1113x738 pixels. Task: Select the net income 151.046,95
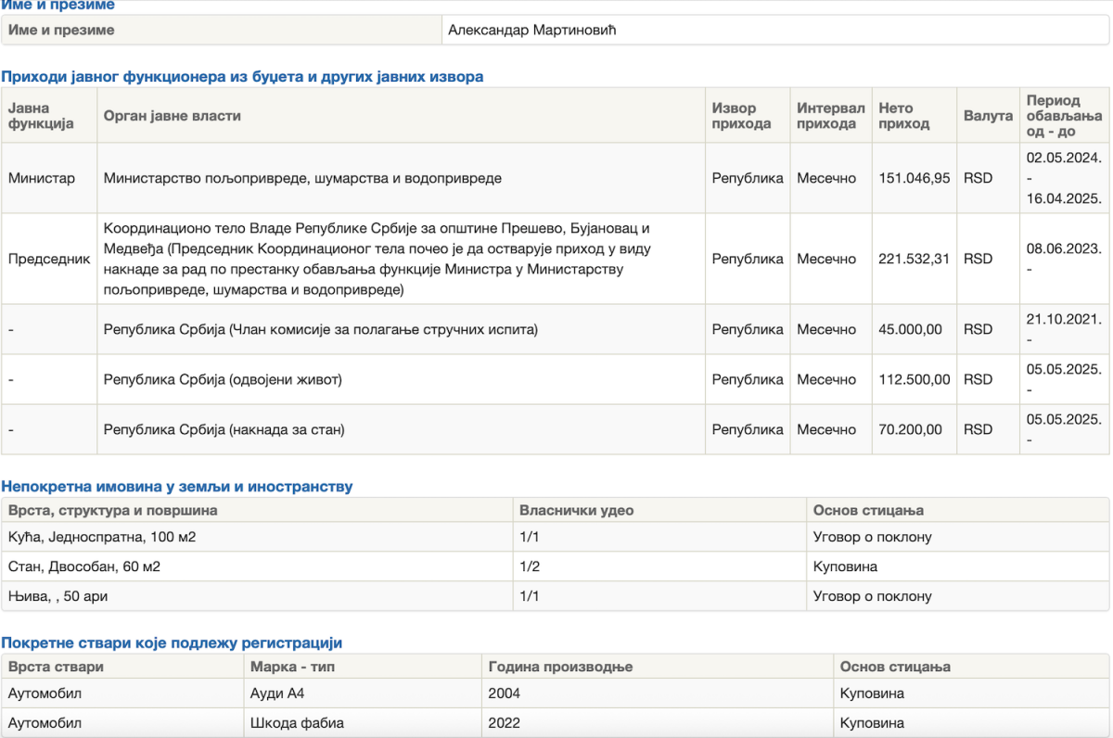point(915,178)
